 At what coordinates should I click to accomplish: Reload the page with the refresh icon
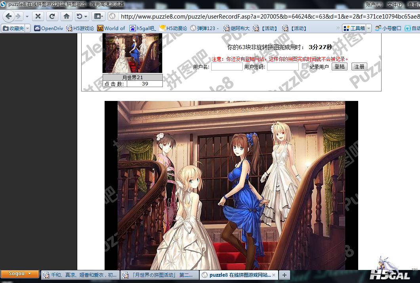point(52,16)
